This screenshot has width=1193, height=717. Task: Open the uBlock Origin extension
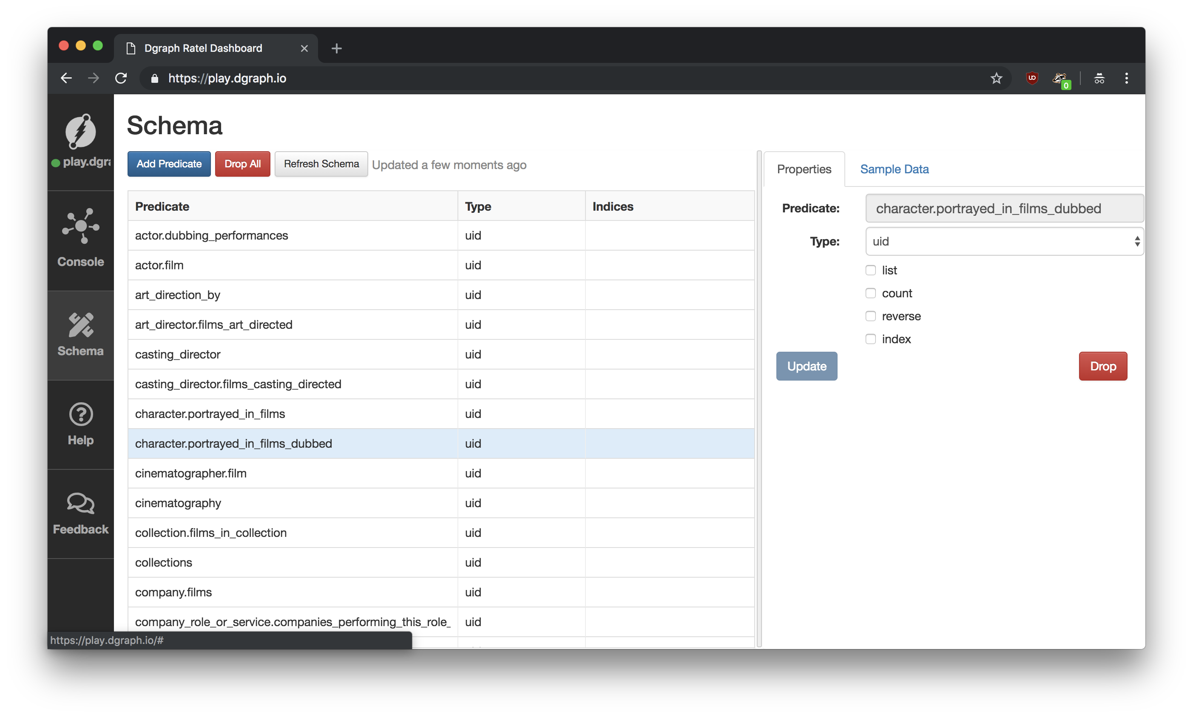[1032, 78]
